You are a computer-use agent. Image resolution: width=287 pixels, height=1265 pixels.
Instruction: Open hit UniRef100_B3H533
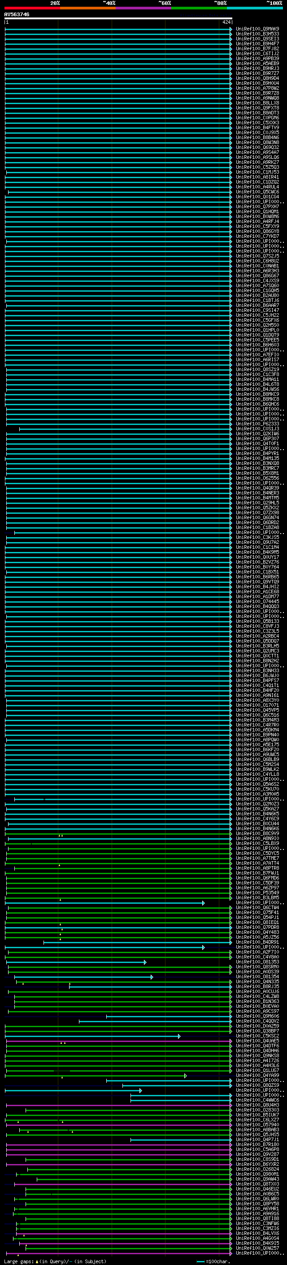pos(257,34)
